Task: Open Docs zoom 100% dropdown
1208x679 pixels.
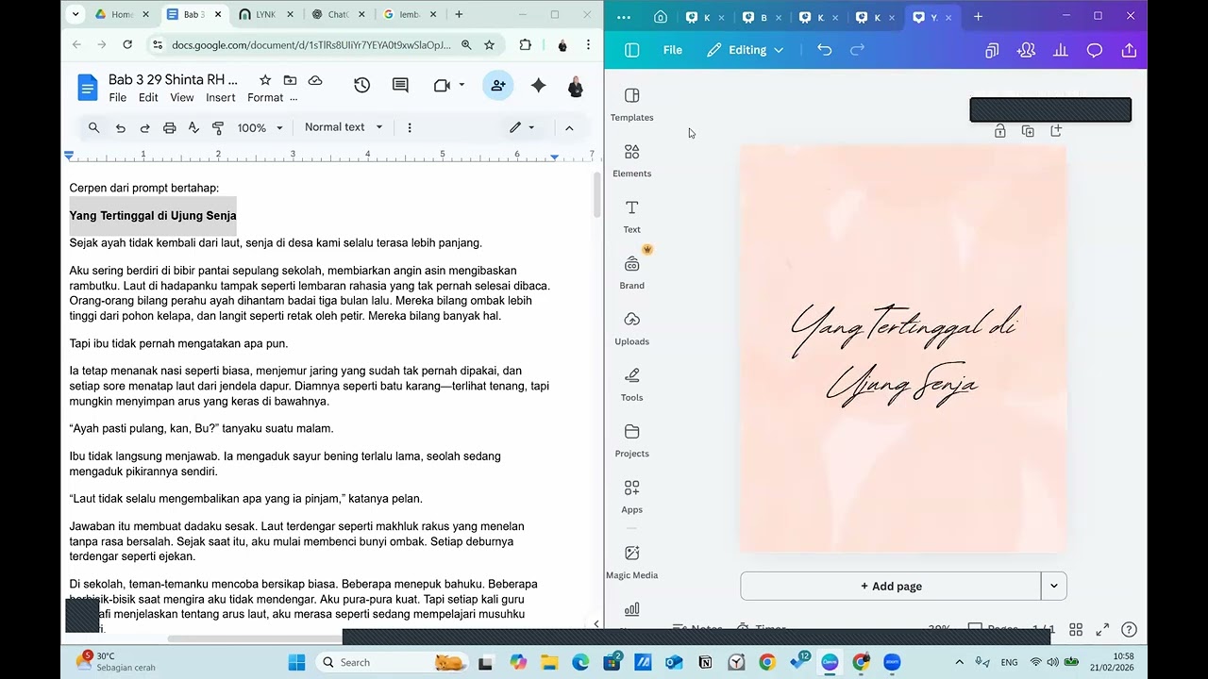Action: pos(260,127)
